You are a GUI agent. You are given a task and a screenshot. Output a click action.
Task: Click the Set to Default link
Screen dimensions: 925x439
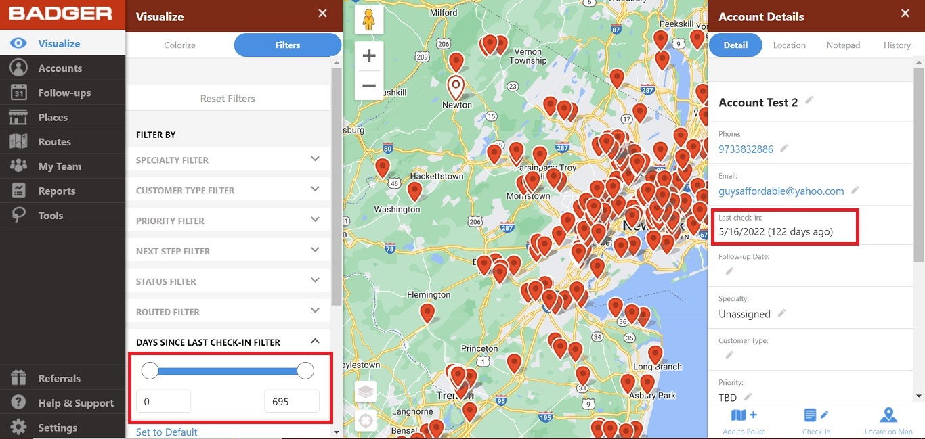tap(167, 432)
